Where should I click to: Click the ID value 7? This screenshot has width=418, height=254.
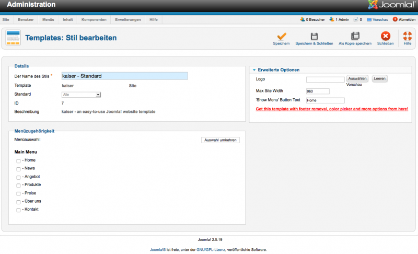click(x=63, y=103)
